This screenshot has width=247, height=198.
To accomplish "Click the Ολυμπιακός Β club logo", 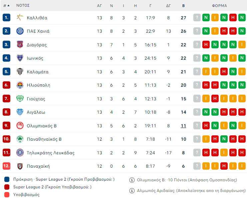I will pos(20,126).
